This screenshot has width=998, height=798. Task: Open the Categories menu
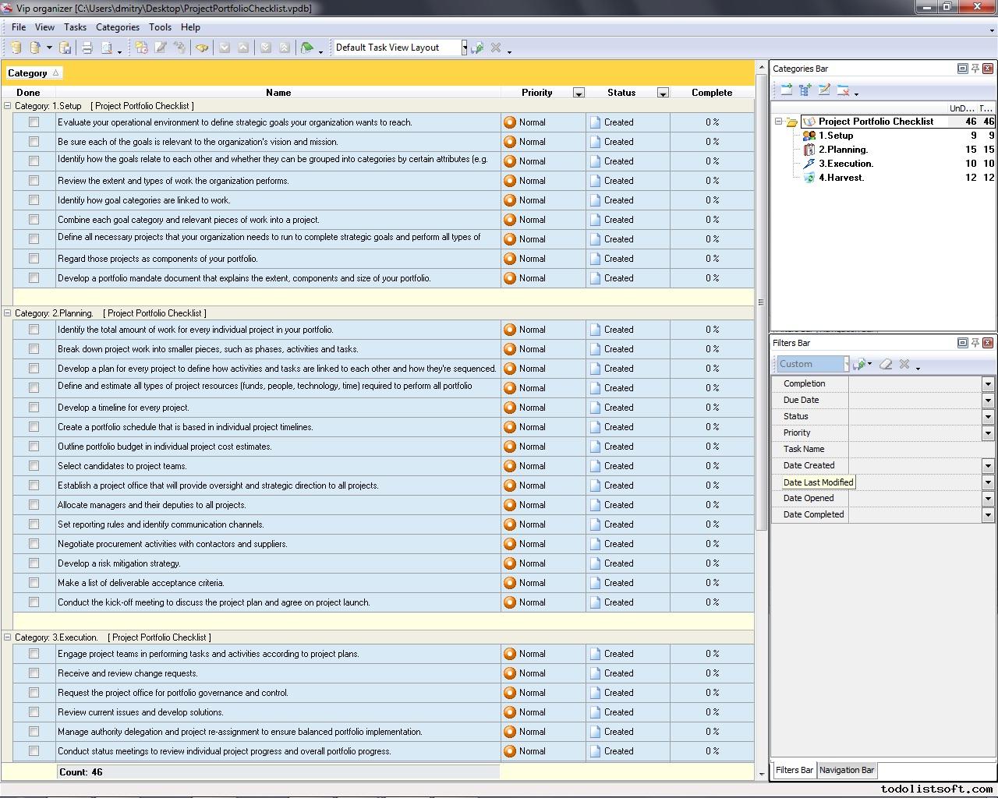tap(117, 26)
